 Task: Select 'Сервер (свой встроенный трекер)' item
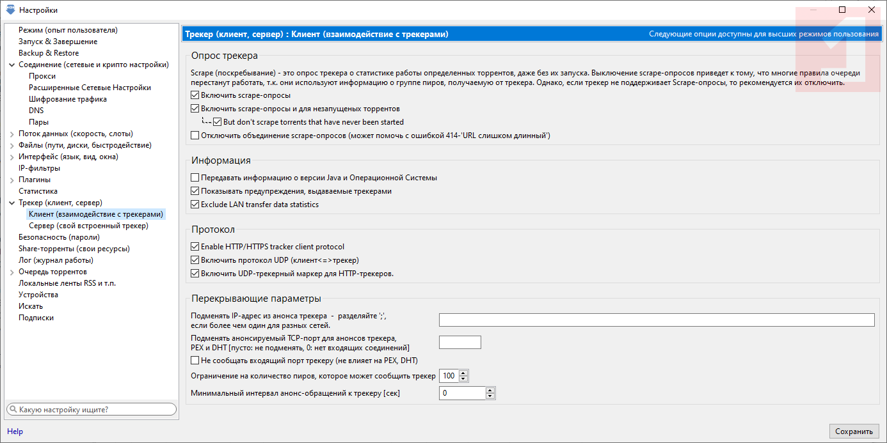click(88, 226)
